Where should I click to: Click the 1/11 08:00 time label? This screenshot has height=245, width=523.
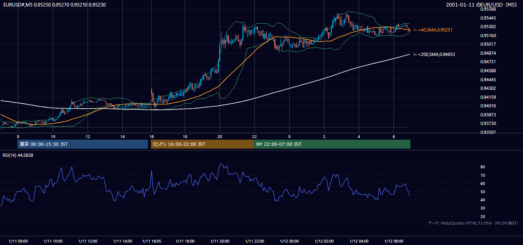pos(18,241)
